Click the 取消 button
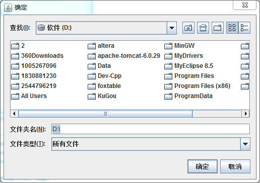Image resolution: width=260 pixels, height=183 pixels. tap(235, 166)
